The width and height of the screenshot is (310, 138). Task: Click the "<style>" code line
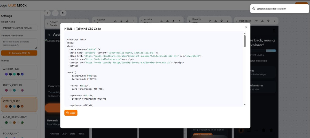click(x=74, y=66)
